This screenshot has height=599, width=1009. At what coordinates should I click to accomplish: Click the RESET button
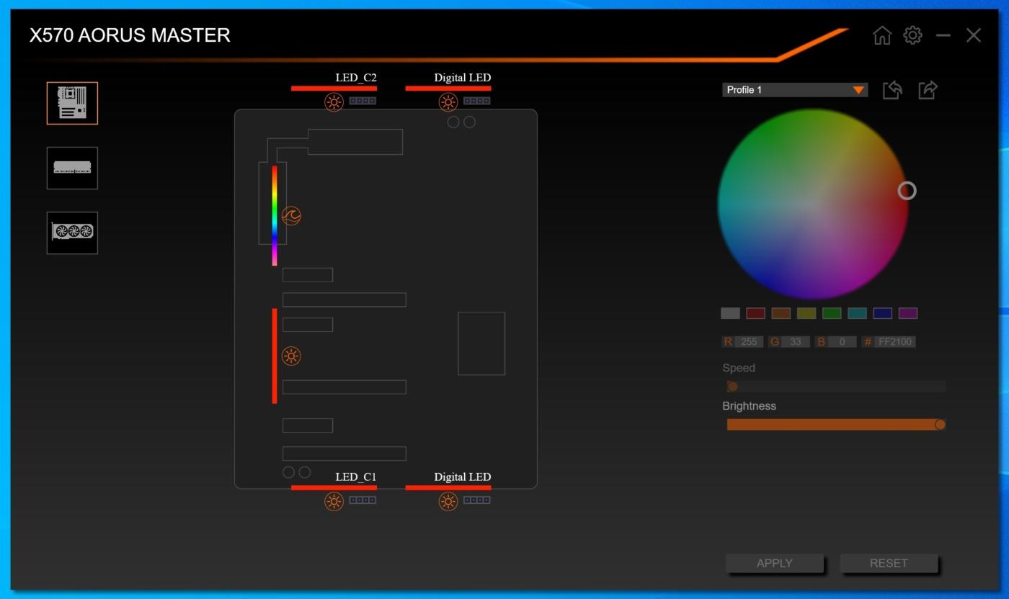pyautogui.click(x=889, y=563)
